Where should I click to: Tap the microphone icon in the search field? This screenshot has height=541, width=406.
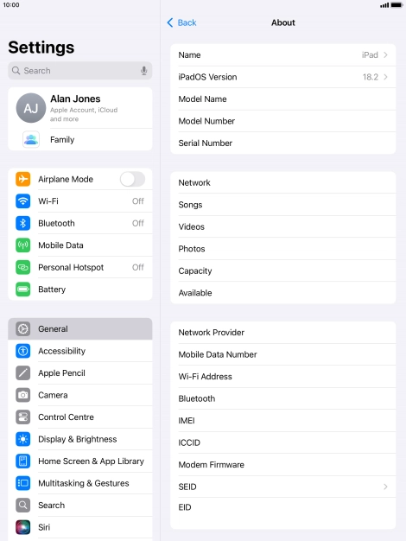pos(144,71)
